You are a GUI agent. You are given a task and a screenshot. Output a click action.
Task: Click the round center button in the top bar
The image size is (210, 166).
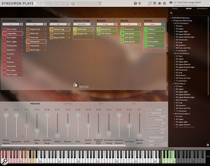(x=73, y=3)
